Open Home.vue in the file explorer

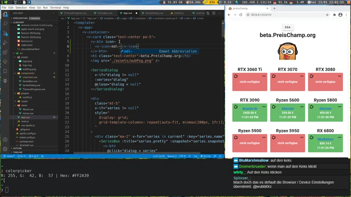click(x=27, y=113)
